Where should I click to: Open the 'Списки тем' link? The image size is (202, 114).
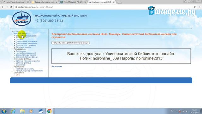click(21, 65)
